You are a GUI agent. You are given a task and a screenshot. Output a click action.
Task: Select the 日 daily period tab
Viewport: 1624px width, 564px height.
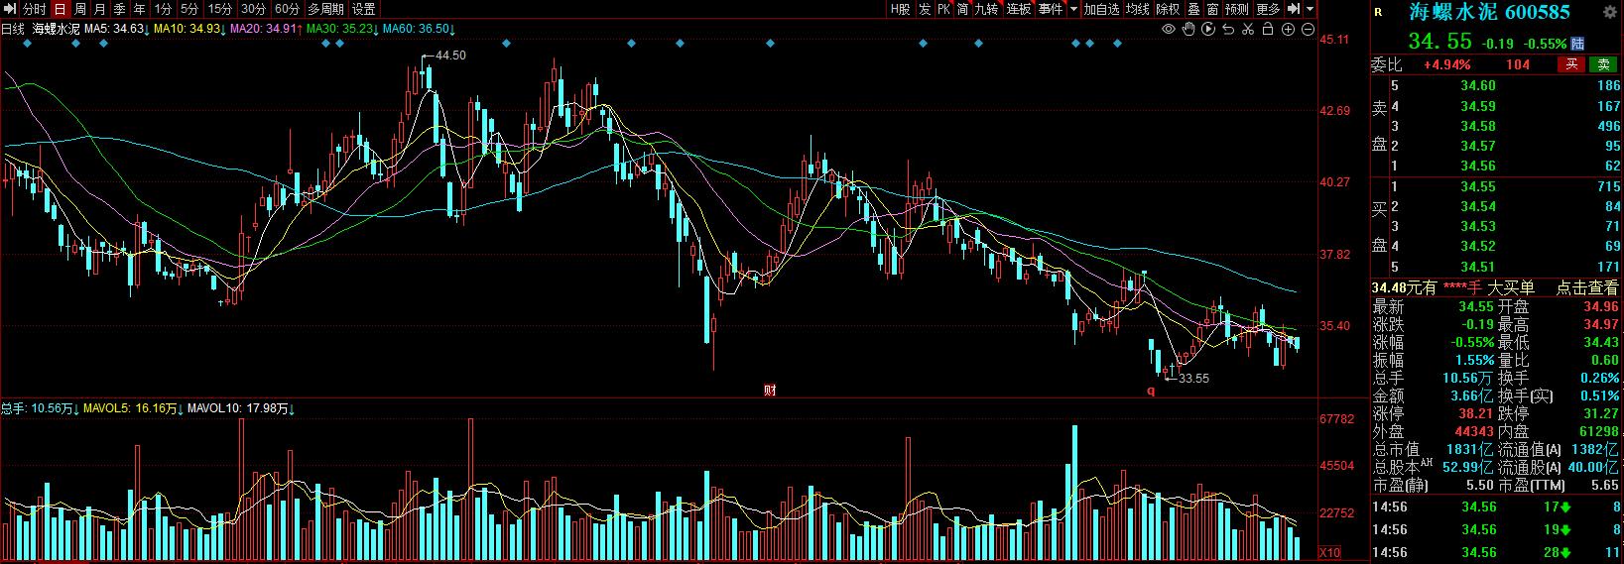point(60,9)
